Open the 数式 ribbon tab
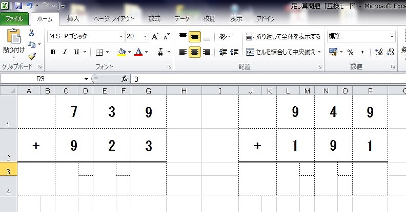 coord(154,19)
